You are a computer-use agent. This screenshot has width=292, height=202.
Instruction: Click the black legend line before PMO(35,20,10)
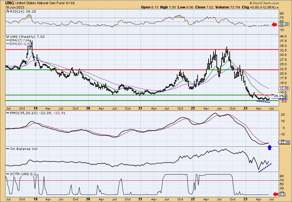pyautogui.click(x=8, y=113)
